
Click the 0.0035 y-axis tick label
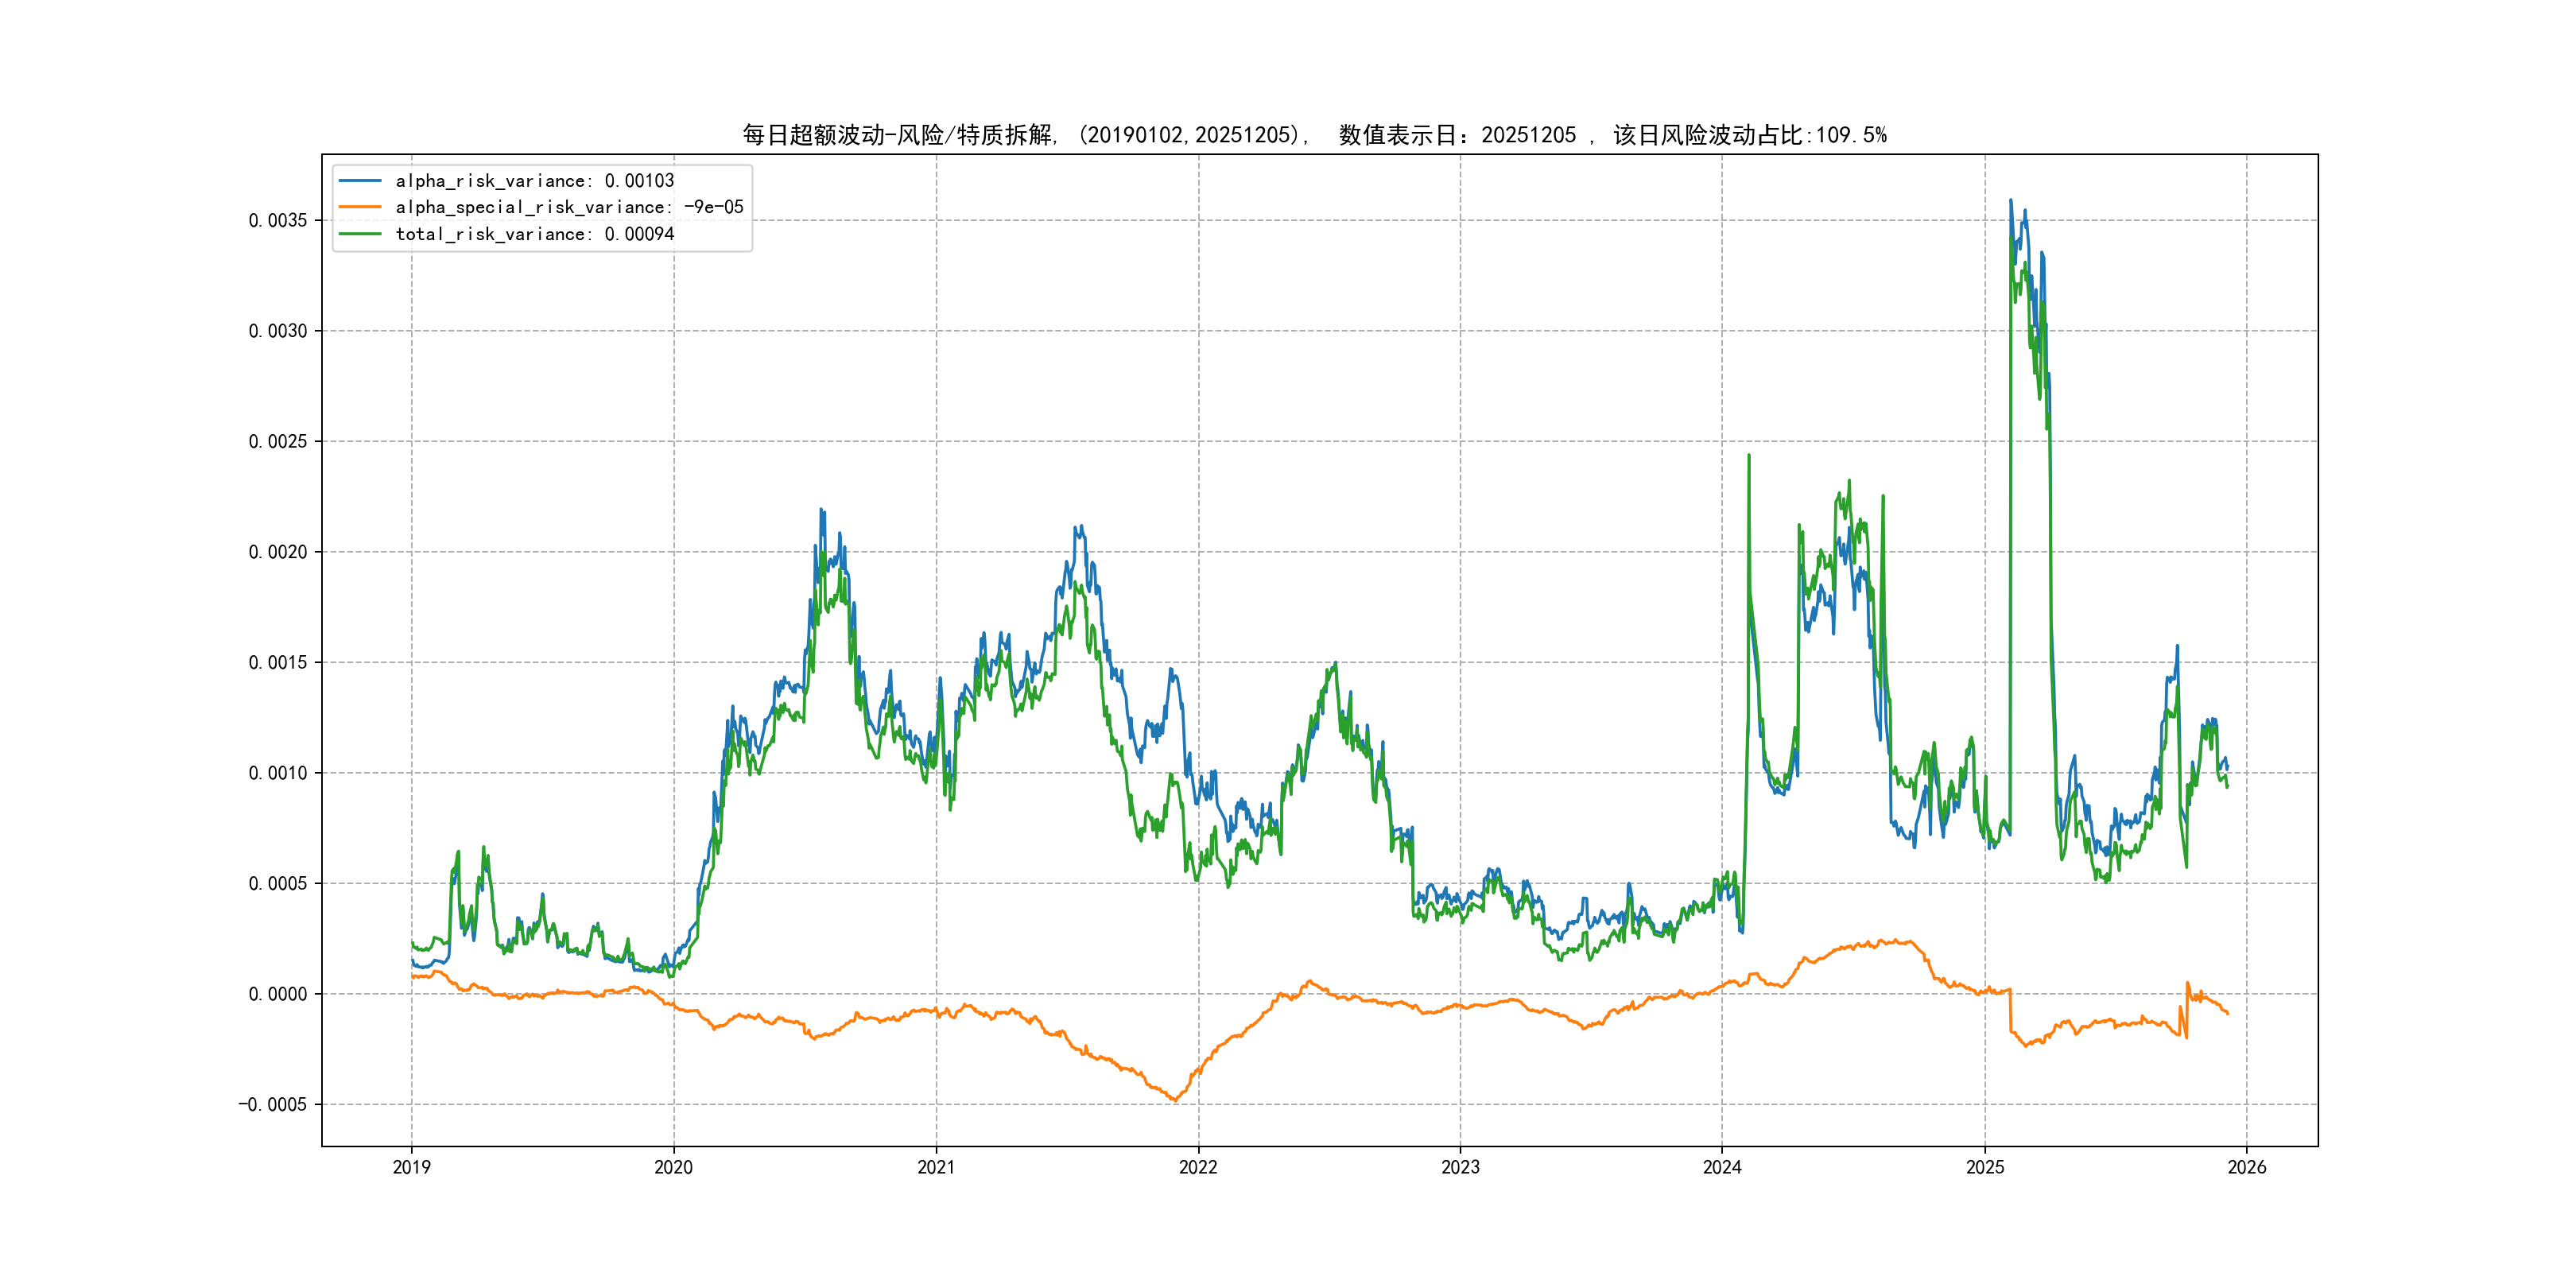click(x=278, y=220)
